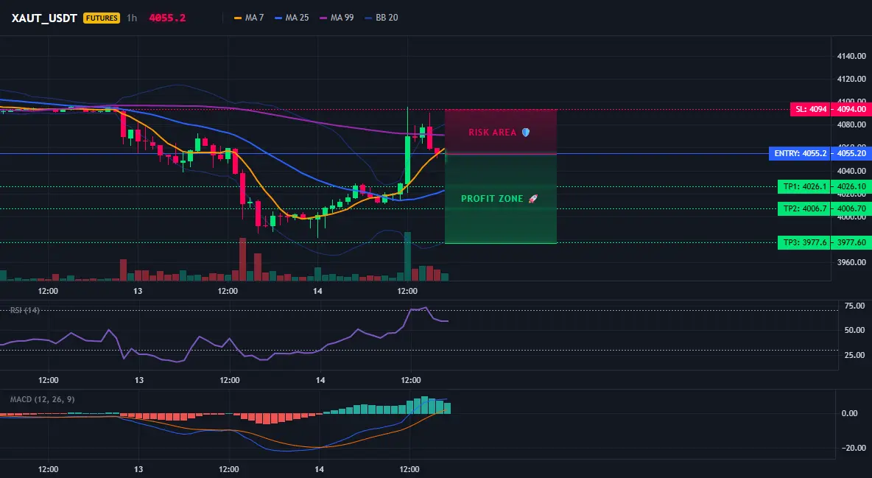
Task: Click the MACD (12, 26, 9) label
Action: click(x=42, y=399)
